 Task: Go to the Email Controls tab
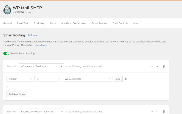(120, 23)
